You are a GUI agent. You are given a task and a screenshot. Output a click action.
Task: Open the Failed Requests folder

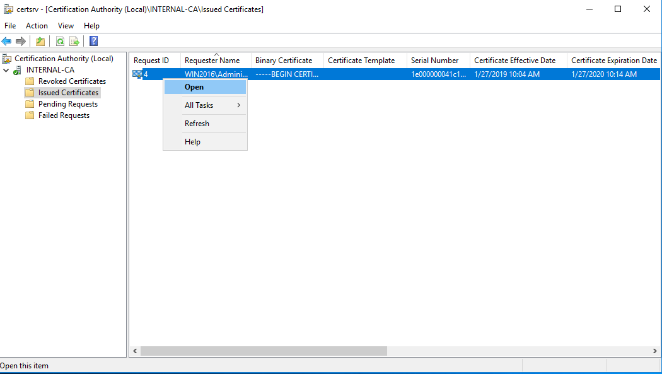(64, 115)
